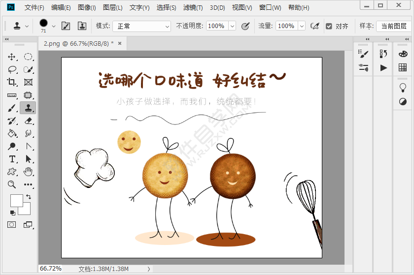This screenshot has height=275, width=414.
Task: Select the Hand tool
Action: 28,172
